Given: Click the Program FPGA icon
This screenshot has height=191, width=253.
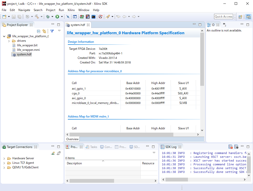Looking at the screenshot, I should (x=82, y=17).
